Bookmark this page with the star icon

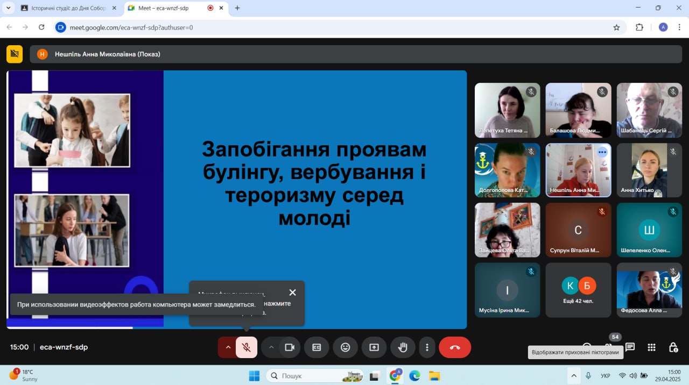[x=616, y=27]
